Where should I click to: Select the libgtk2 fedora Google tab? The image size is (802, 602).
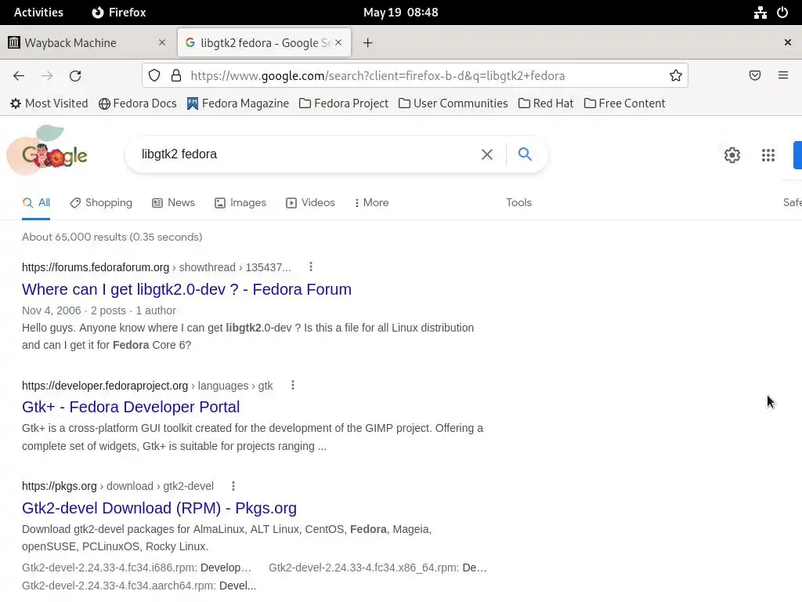(265, 42)
